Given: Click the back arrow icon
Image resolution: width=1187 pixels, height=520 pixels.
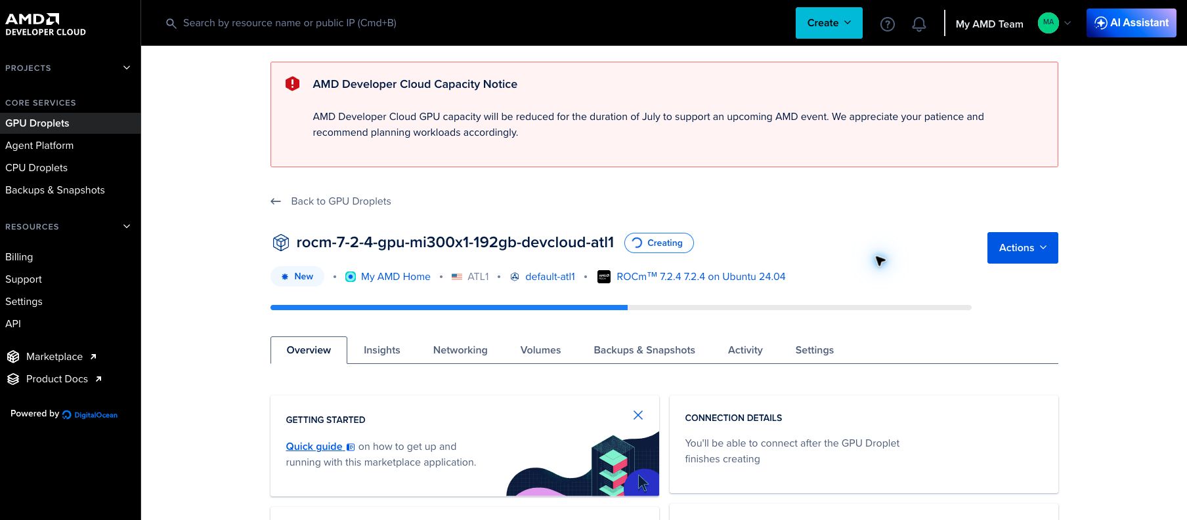Looking at the screenshot, I should 276,201.
